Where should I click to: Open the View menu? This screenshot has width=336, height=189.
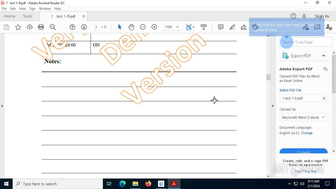(x=22, y=9)
